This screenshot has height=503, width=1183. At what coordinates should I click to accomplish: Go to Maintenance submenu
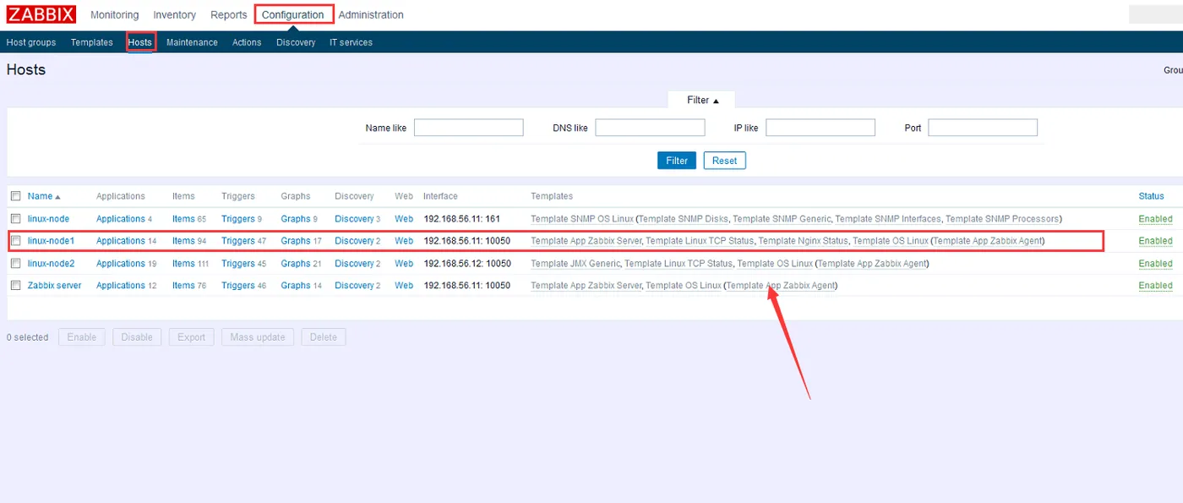coord(192,42)
